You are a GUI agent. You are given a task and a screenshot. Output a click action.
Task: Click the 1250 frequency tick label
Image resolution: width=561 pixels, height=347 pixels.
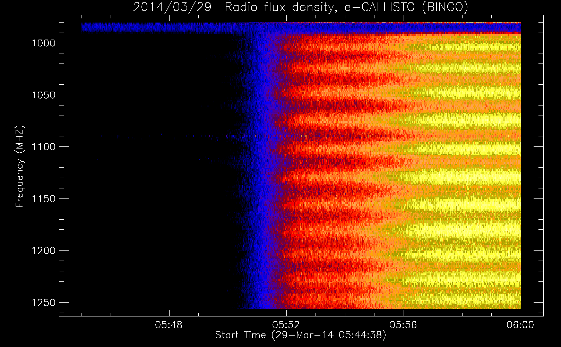[x=44, y=303]
